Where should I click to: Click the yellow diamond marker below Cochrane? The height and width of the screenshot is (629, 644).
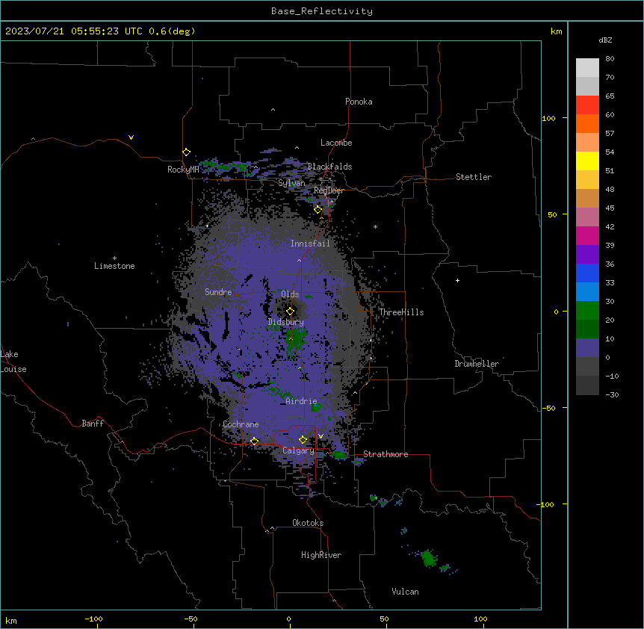click(x=254, y=441)
